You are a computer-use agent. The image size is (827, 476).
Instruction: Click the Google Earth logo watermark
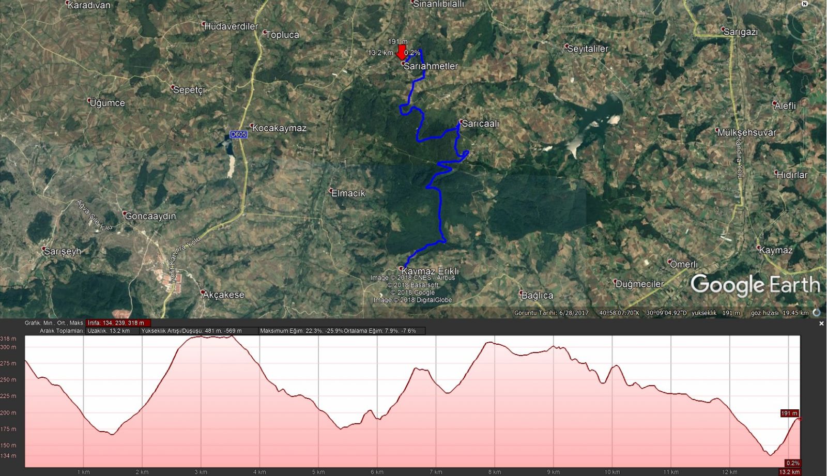(x=755, y=285)
